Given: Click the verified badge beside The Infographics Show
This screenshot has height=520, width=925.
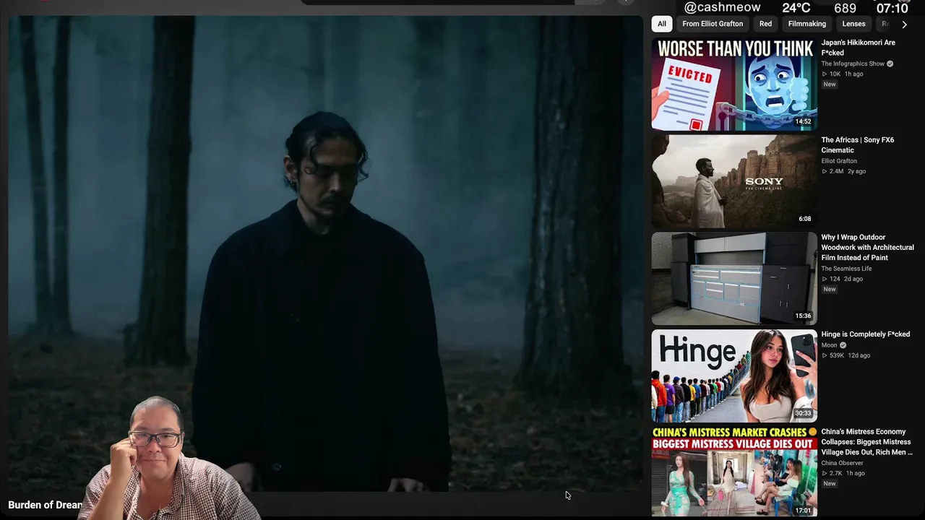Looking at the screenshot, I should coord(890,64).
